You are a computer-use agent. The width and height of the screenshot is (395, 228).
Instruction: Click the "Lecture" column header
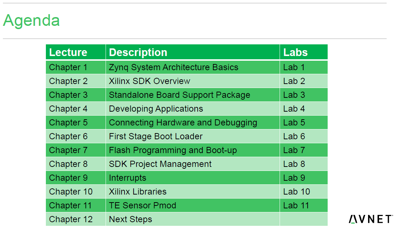(x=76, y=52)
